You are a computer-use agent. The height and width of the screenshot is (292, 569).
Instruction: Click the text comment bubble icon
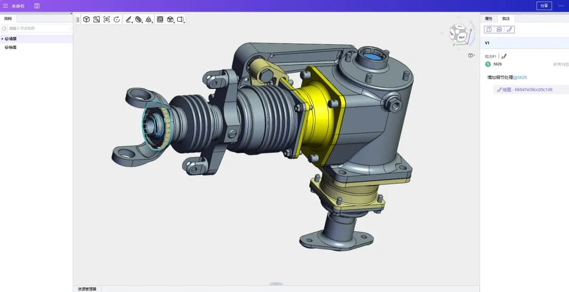[489, 30]
